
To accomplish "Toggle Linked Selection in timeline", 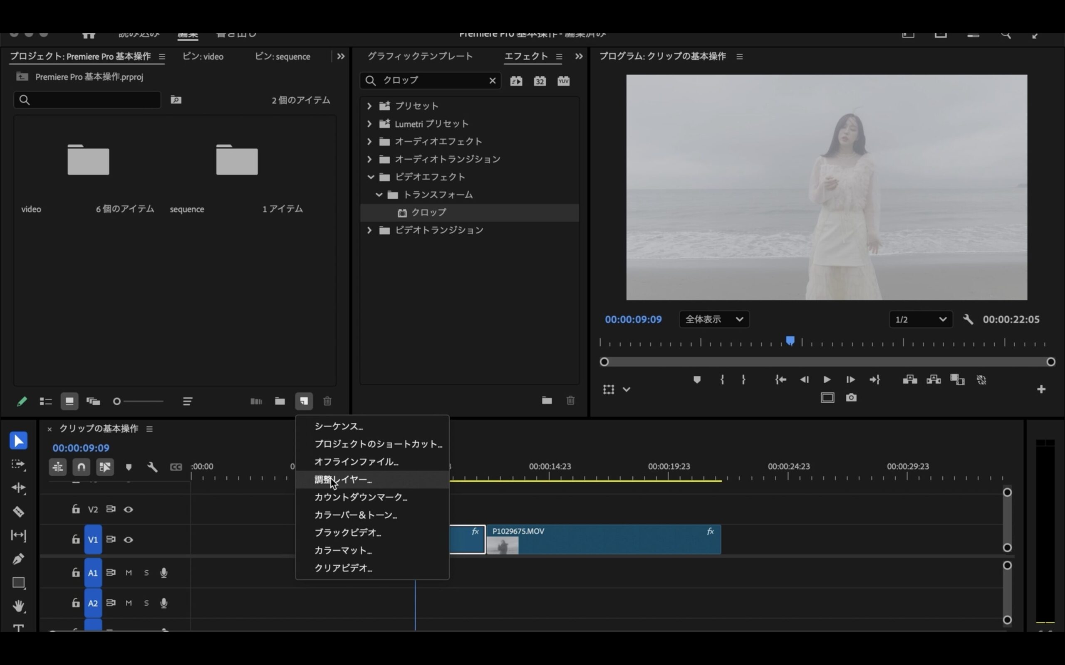I will [x=105, y=467].
